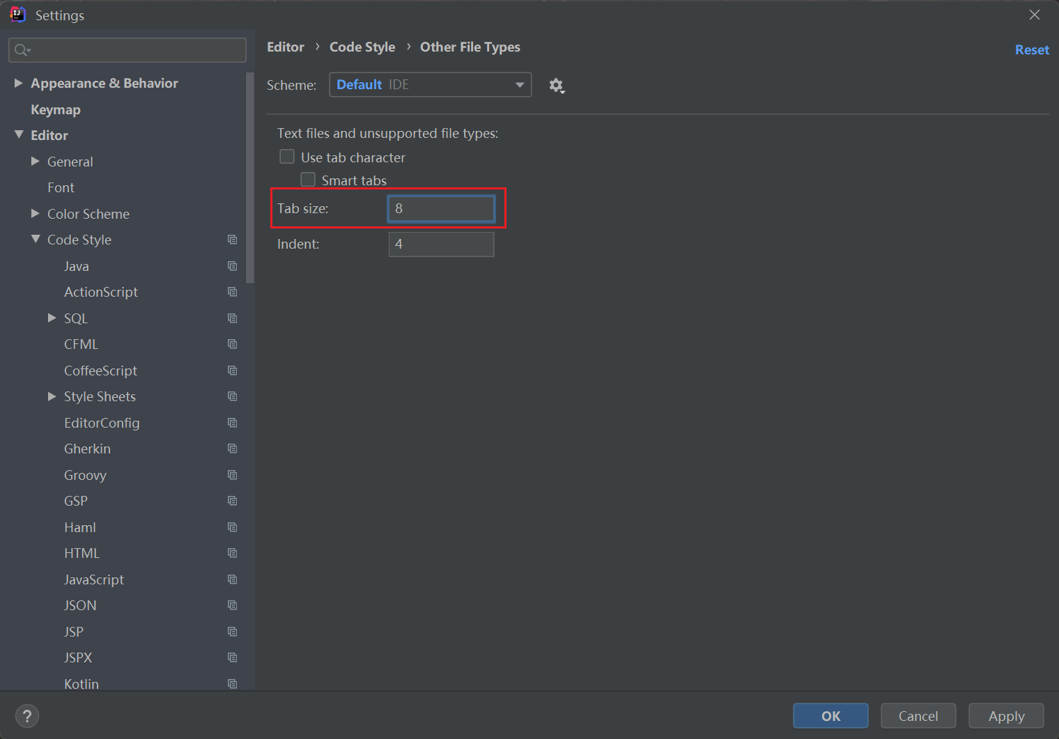This screenshot has width=1059, height=739.
Task: Click the settings search field
Action: [127, 50]
